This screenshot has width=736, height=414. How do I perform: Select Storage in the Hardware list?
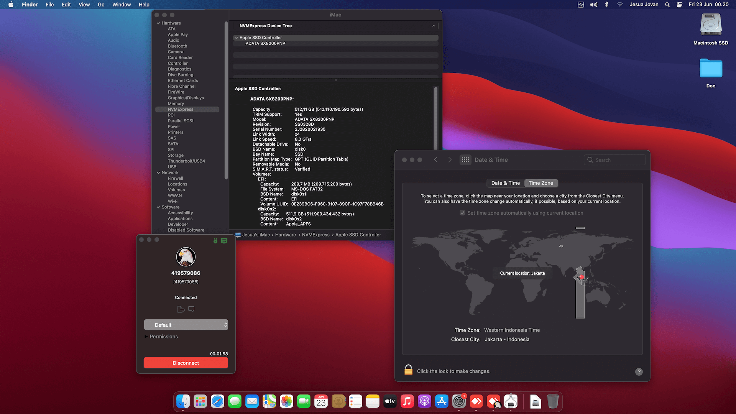point(176,156)
